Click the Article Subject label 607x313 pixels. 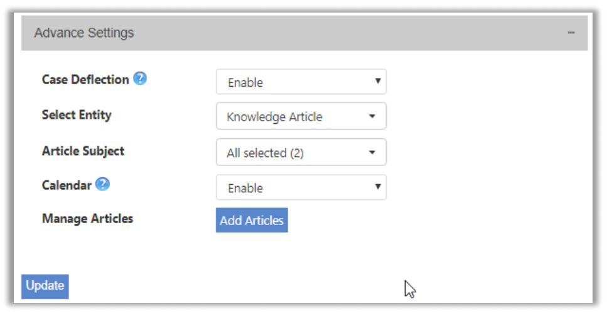[x=83, y=151]
